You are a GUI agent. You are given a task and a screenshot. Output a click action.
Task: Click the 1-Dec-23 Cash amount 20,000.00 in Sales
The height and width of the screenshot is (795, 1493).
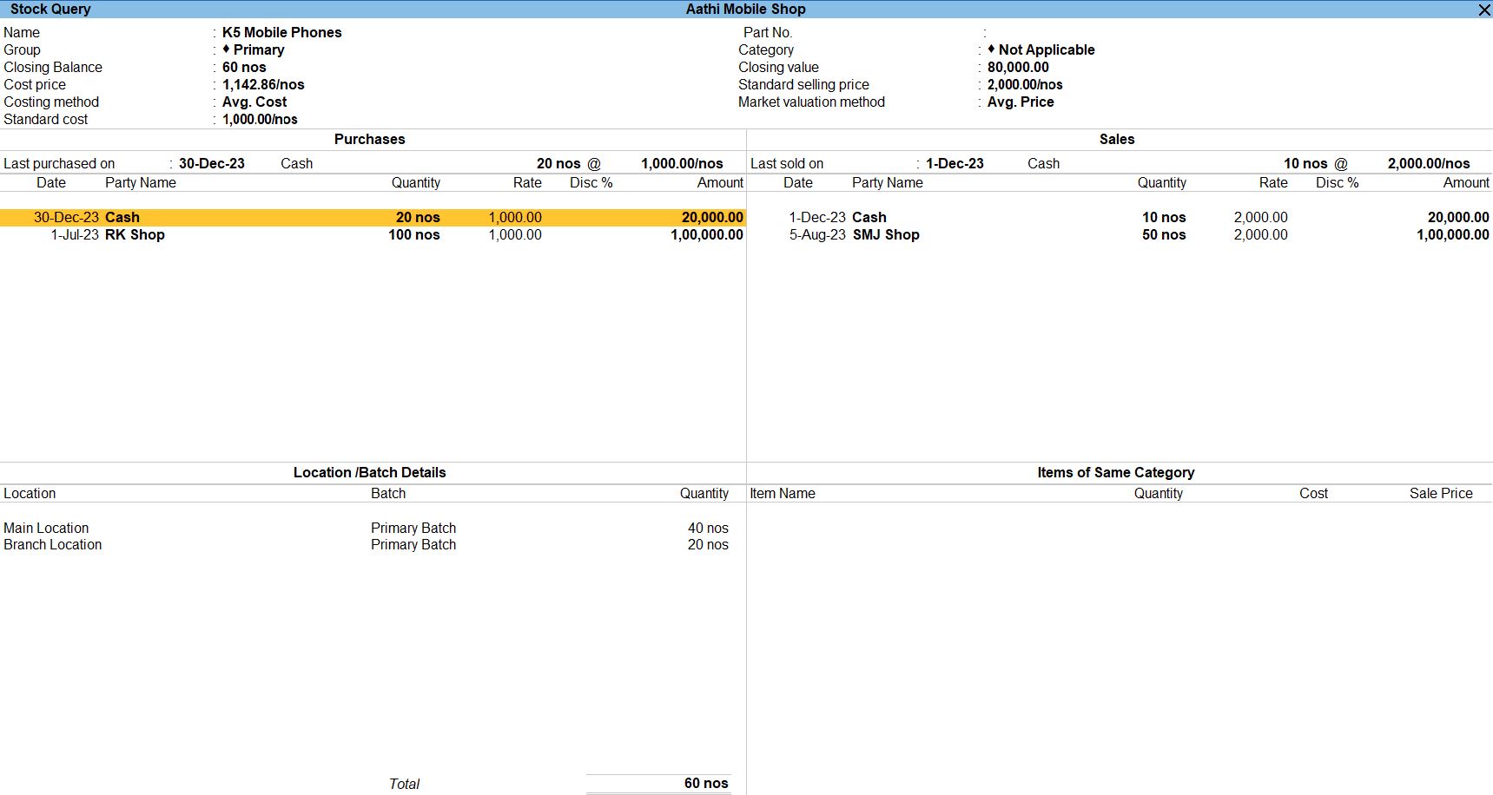(1458, 217)
